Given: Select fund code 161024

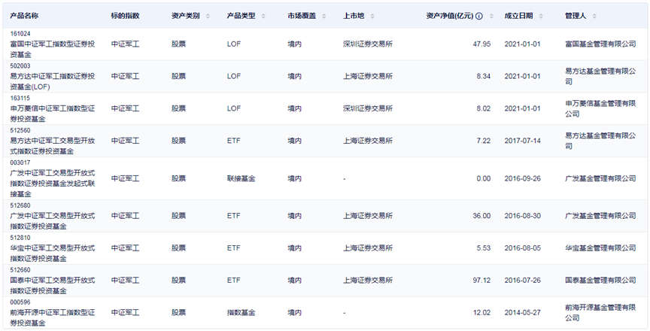Looking at the screenshot, I should tap(20, 34).
